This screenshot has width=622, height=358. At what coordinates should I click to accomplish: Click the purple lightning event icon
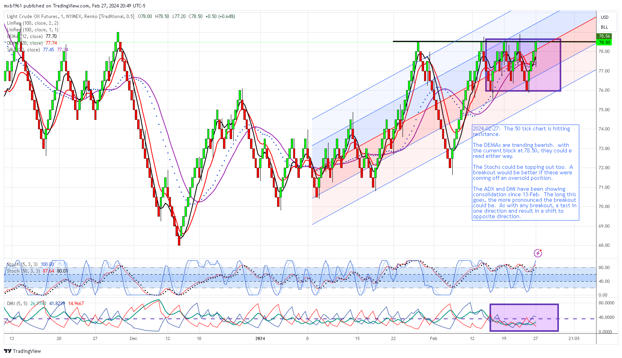pos(538,253)
